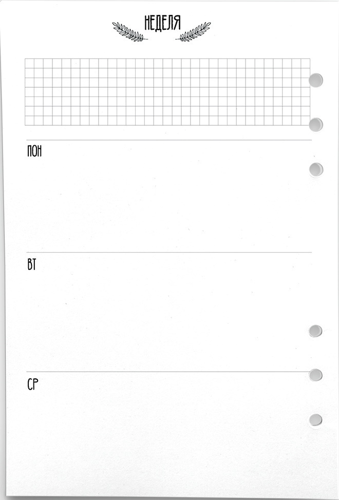The height and width of the screenshot is (500, 339).
Task: Click the СР day label
Action: 32,384
